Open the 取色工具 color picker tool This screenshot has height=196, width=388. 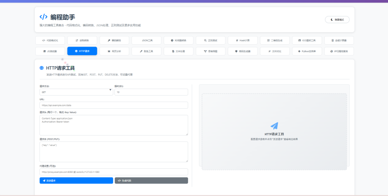click(x=146, y=51)
